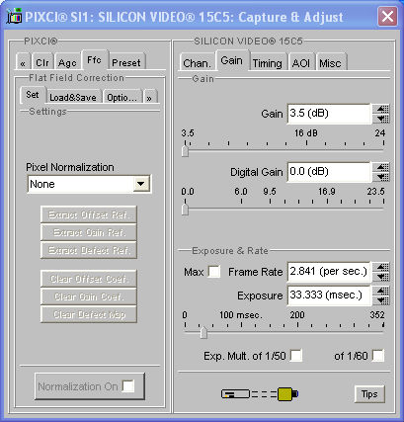This screenshot has width=404, height=422.
Task: Increase Gain value with up stepper arrow
Action: 382,109
